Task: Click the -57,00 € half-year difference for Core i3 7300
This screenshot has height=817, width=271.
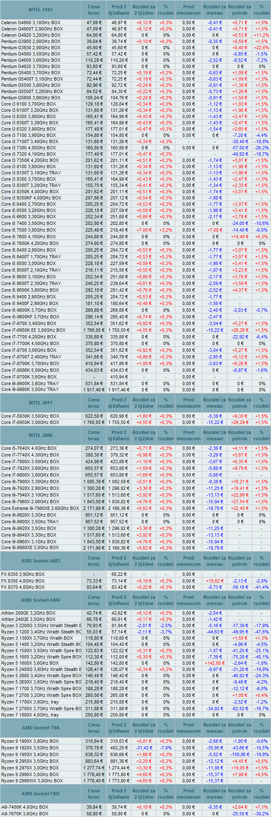Action: point(240,148)
